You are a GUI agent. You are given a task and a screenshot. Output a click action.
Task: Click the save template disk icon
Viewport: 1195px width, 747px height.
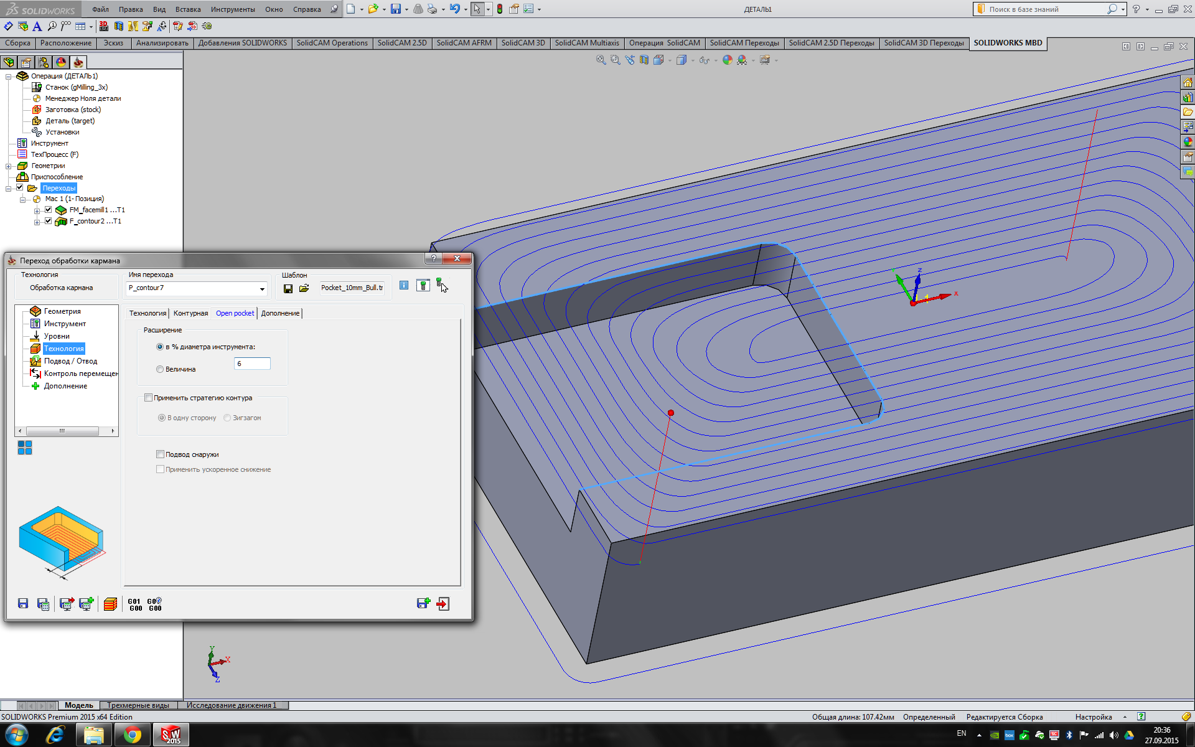point(288,288)
